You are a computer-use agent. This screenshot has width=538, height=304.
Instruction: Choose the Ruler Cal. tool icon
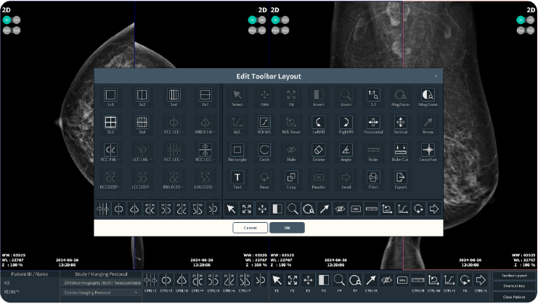pyautogui.click(x=400, y=150)
